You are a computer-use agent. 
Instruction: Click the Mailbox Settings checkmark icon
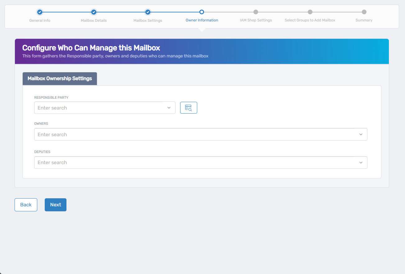click(x=148, y=12)
